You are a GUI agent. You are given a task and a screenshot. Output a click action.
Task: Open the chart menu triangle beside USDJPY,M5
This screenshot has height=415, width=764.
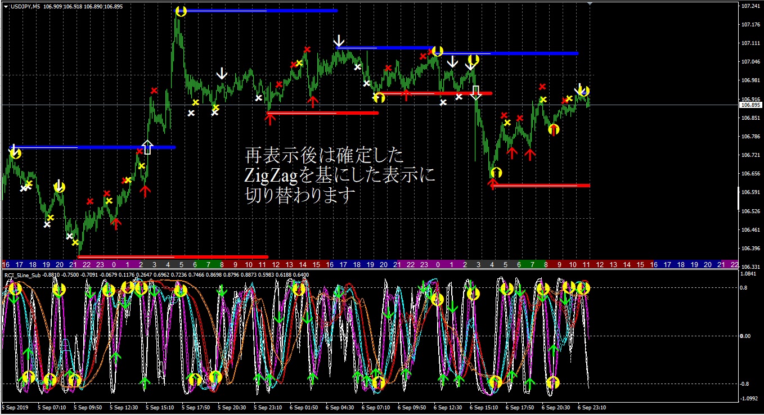click(6, 6)
